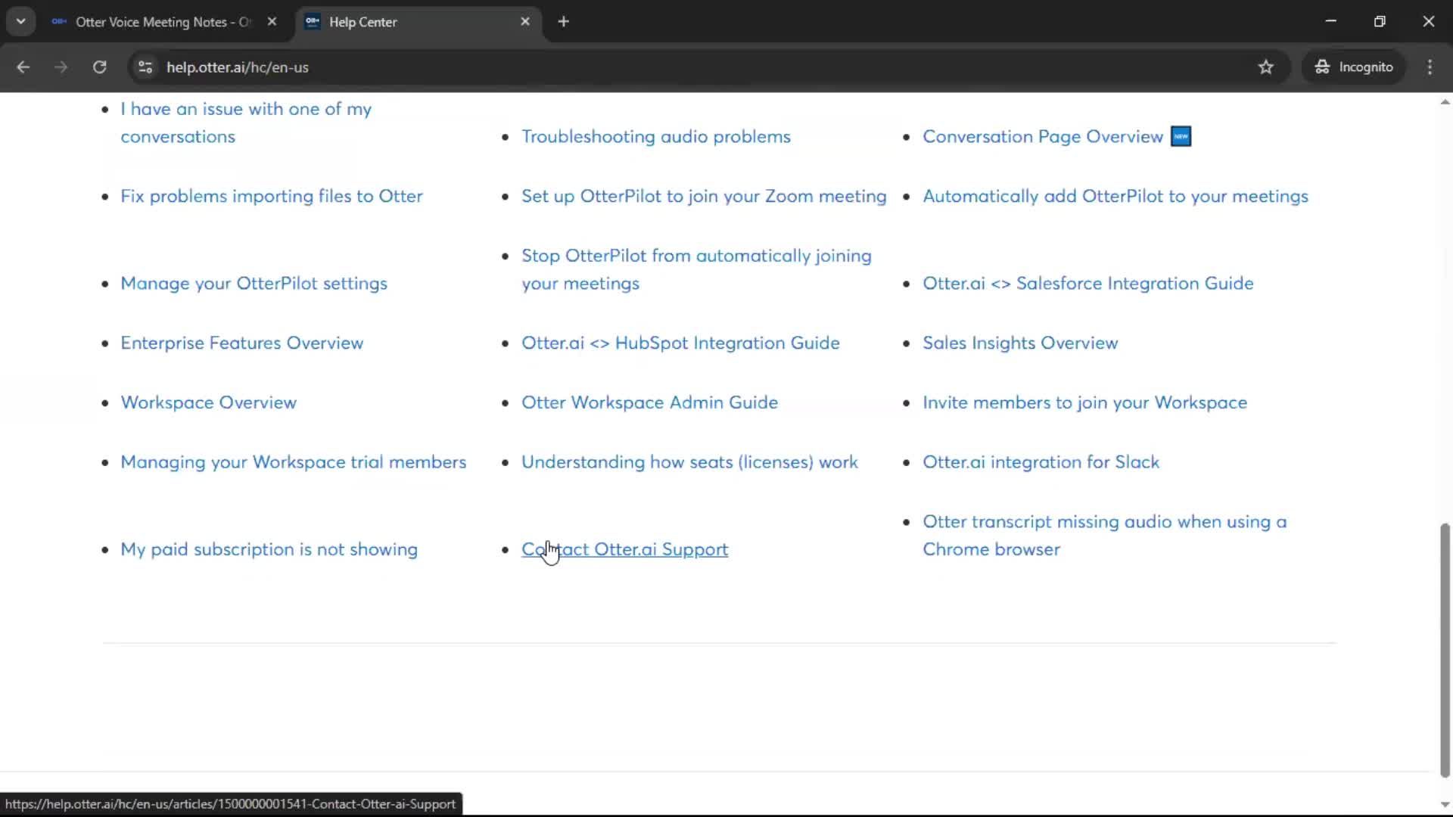Expand the tab search dropdown

click(x=21, y=22)
